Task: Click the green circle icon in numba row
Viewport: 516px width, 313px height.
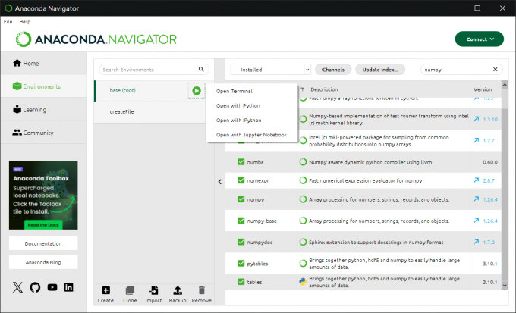Action: [303, 162]
